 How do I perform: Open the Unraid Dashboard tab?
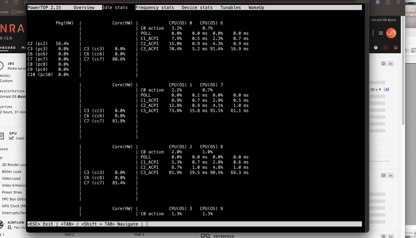coord(8,48)
